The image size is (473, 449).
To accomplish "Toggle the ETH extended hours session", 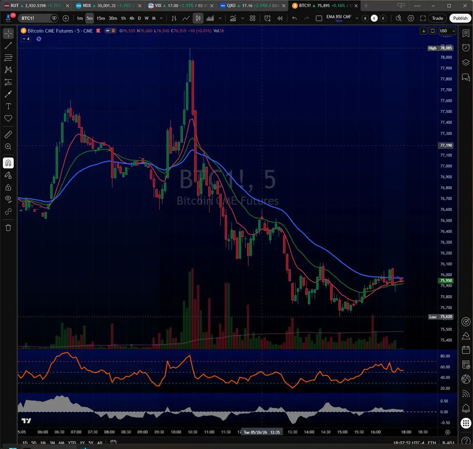I will click(x=432, y=443).
